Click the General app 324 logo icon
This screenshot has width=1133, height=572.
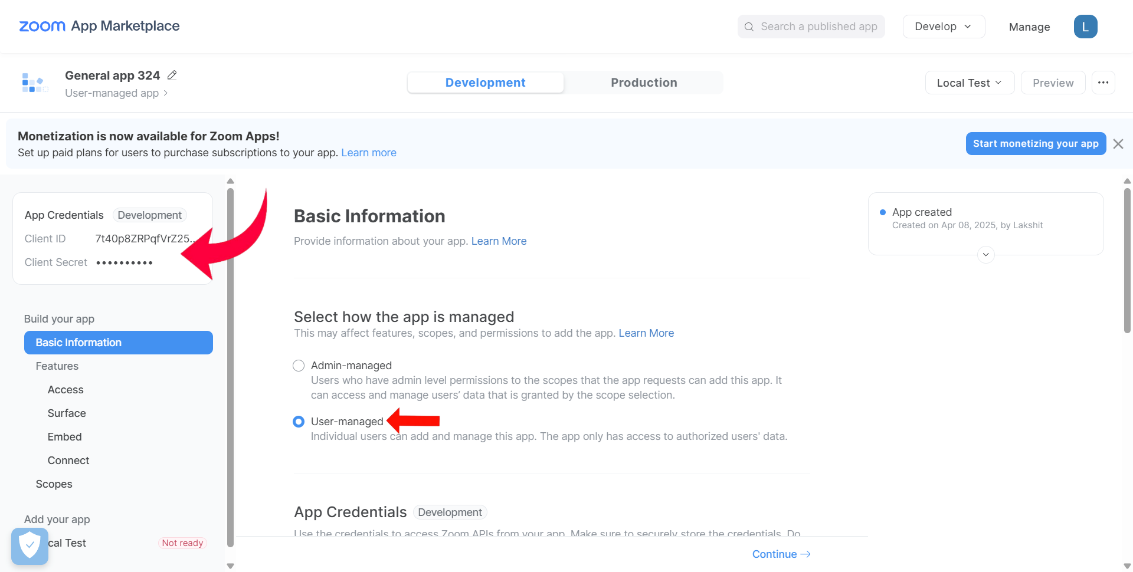(x=35, y=83)
